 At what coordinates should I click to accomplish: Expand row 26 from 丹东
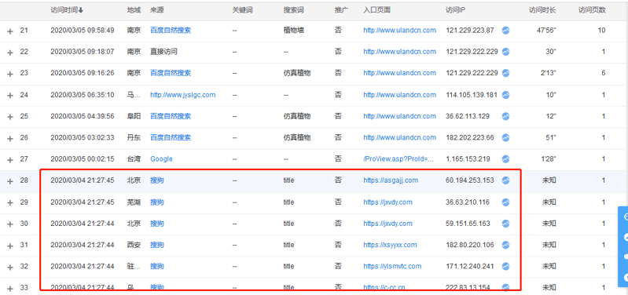(10, 138)
